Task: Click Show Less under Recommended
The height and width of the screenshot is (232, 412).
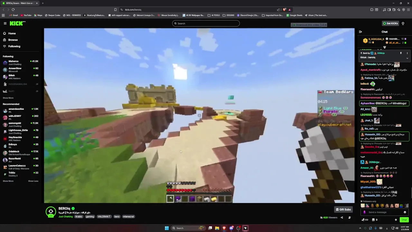Action: [x=33, y=181]
